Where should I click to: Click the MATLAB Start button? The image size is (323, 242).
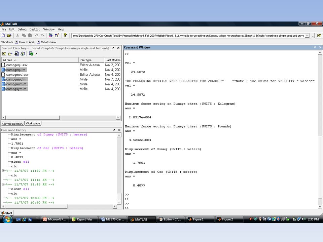pos(7,213)
